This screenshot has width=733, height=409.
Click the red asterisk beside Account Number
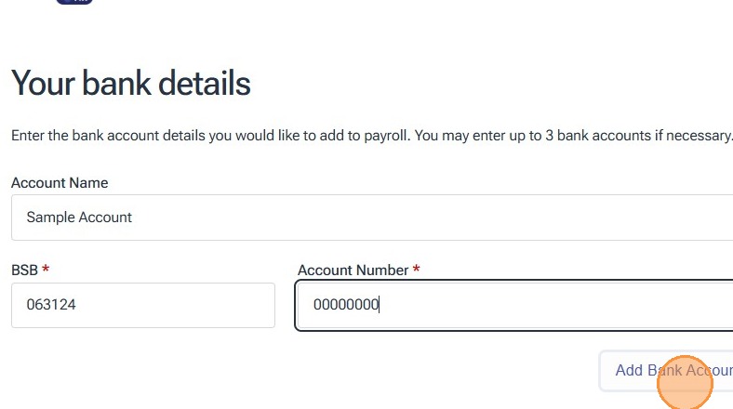[417, 270]
